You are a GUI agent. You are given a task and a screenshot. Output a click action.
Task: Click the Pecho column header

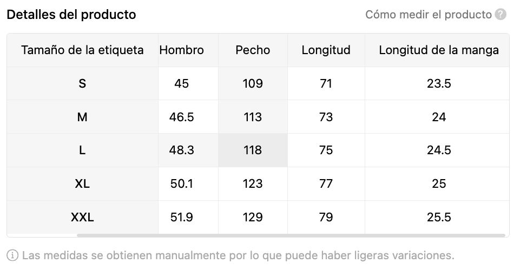[x=253, y=50]
